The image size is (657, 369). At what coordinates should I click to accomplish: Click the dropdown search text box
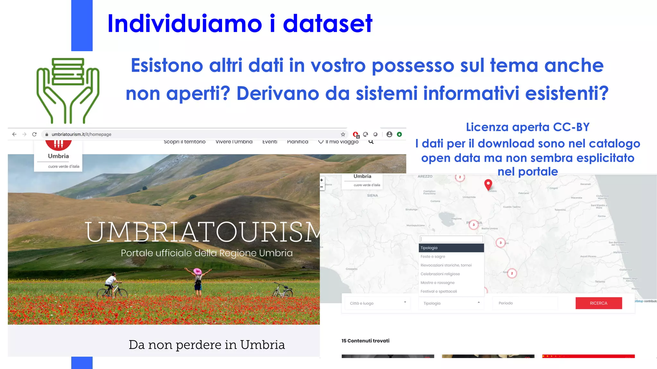(x=451, y=239)
